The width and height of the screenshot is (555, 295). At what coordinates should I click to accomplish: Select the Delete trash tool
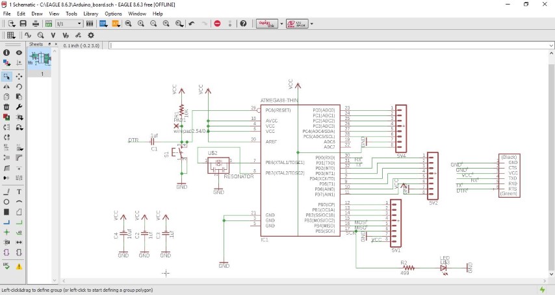click(6, 107)
